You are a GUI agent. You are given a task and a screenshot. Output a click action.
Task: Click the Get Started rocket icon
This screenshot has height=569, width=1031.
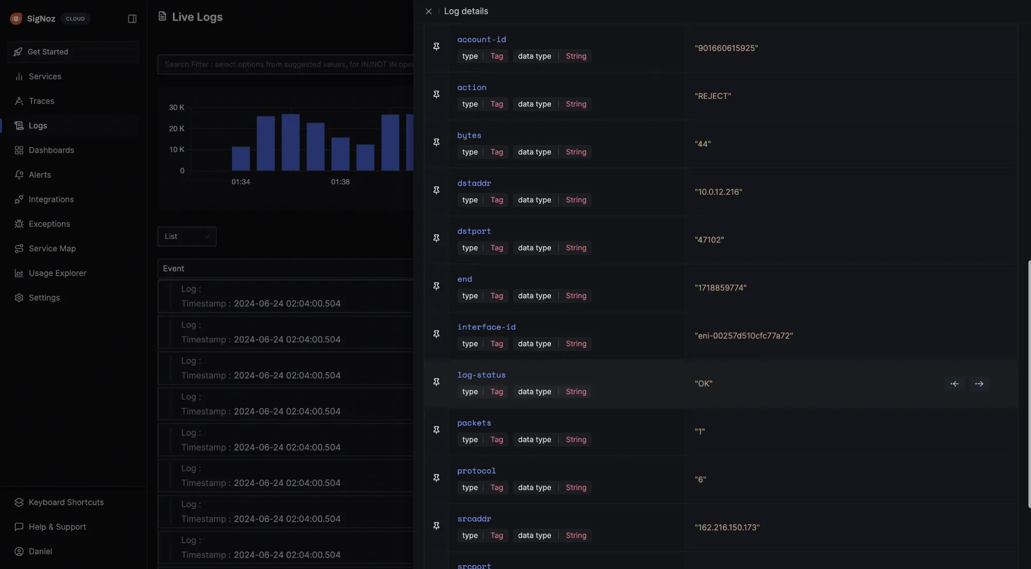click(18, 51)
